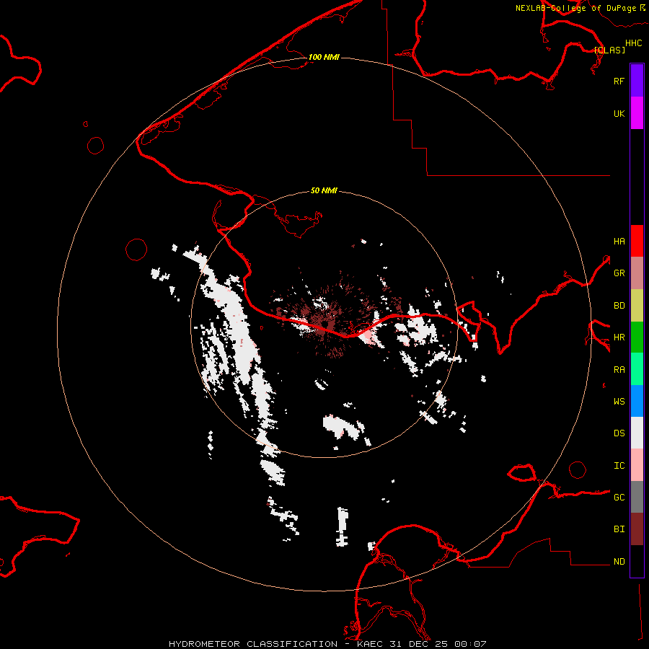
Task: Select the GR legend color block
Action: point(637,273)
